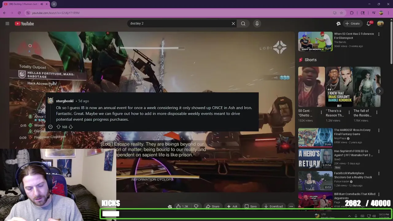This screenshot has height=221, width=393.
Task: Open 'When 50 Cent Has 0 Tolerance For Disrespect' title
Action: pyautogui.click(x=354, y=36)
